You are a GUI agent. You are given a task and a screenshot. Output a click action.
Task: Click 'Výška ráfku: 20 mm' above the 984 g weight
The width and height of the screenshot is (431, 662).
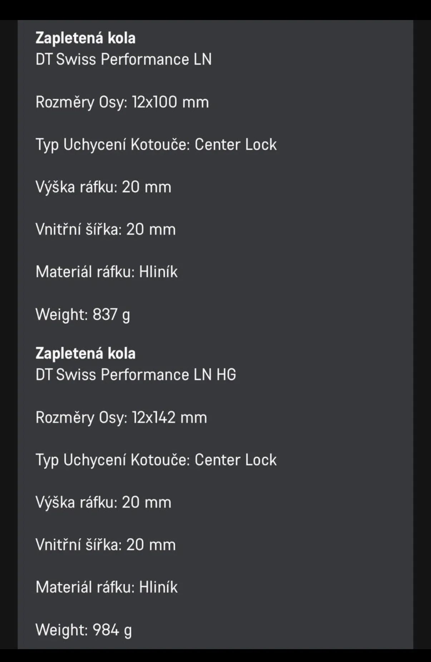click(103, 502)
